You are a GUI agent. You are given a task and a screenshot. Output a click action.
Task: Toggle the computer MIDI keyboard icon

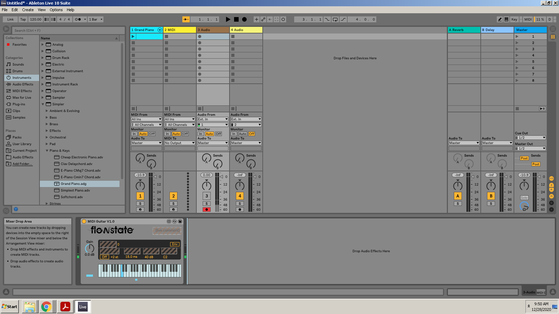pyautogui.click(x=506, y=20)
